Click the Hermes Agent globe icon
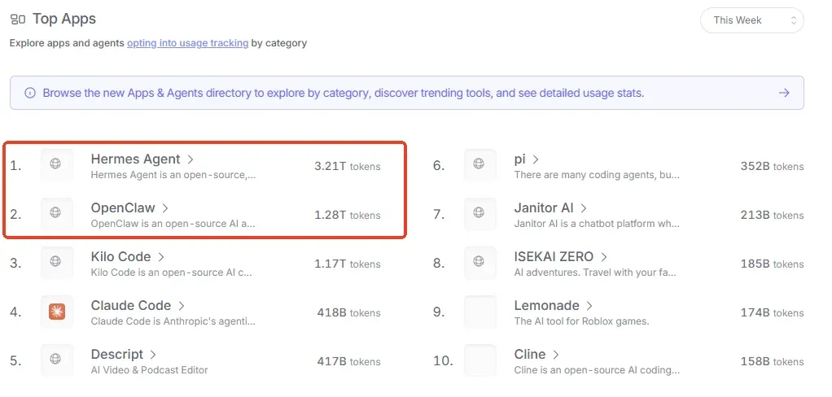 coord(55,164)
